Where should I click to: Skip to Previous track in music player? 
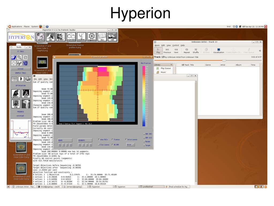coord(167,51)
